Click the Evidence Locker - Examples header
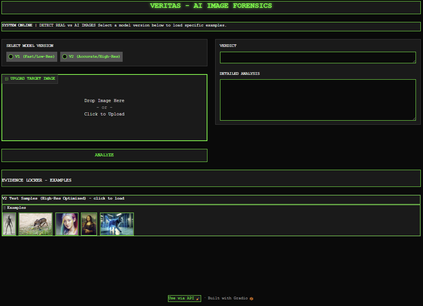Viewport: 423px width, 306px height. [37, 180]
